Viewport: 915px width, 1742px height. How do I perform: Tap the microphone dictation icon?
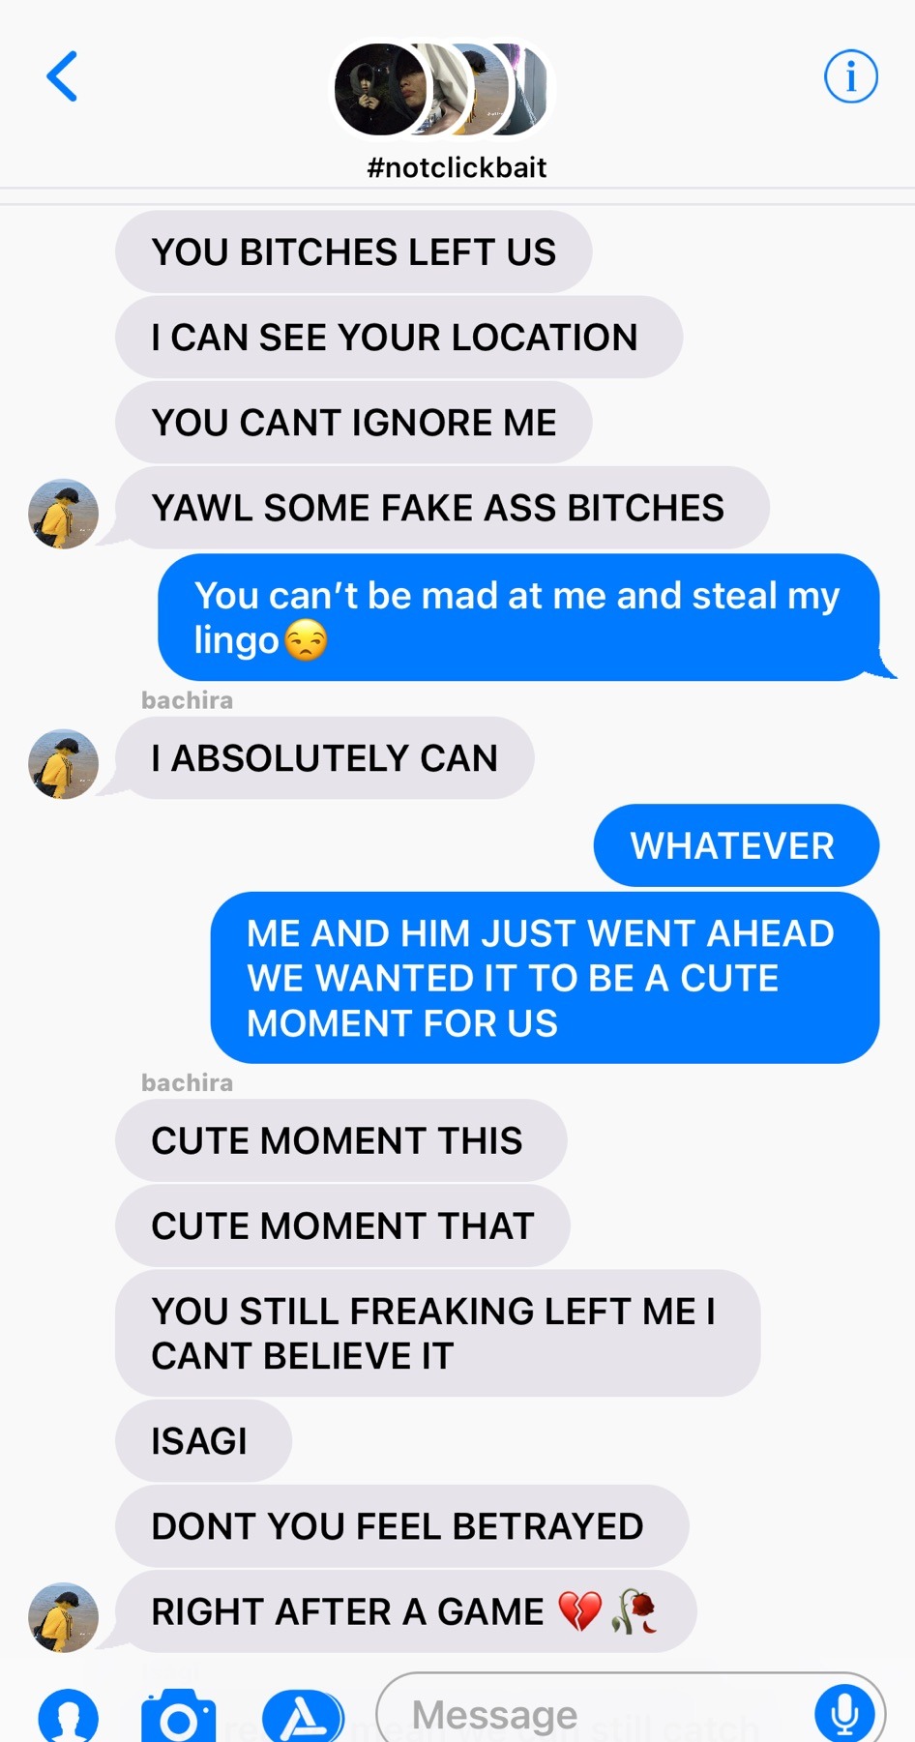point(844,1714)
